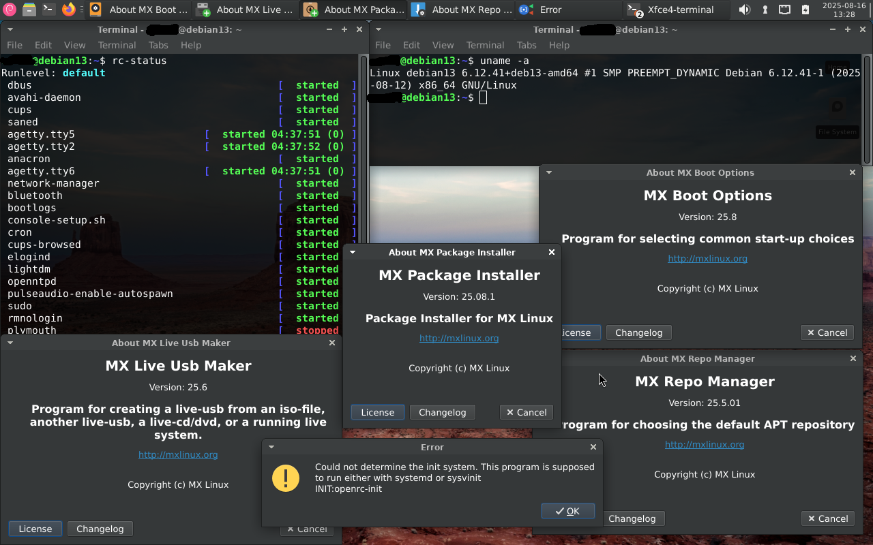The height and width of the screenshot is (545, 873).
Task: Switch to About MX Repo taskbar button
Action: 462,10
